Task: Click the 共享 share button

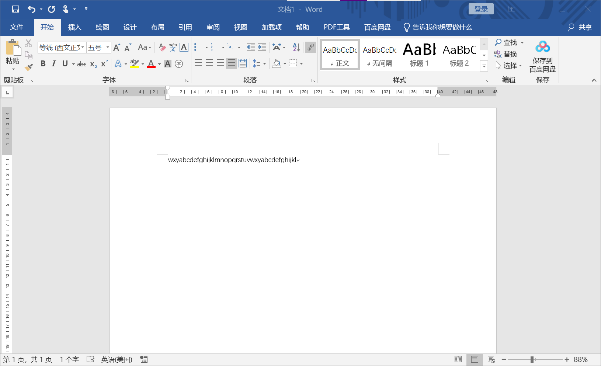Action: point(580,27)
